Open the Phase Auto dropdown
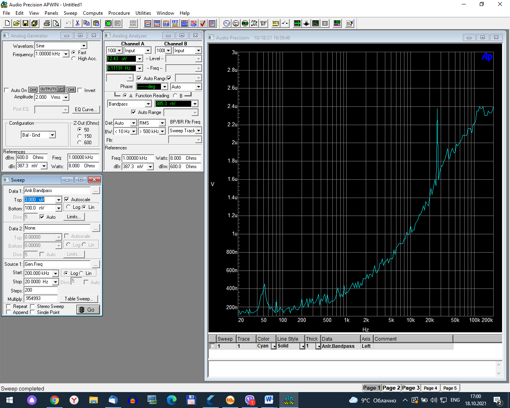This screenshot has width=510, height=408. (x=198, y=87)
